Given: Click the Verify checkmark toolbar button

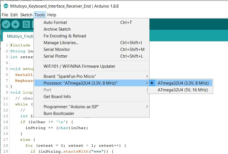Looking at the screenshot, I should 6,24.
